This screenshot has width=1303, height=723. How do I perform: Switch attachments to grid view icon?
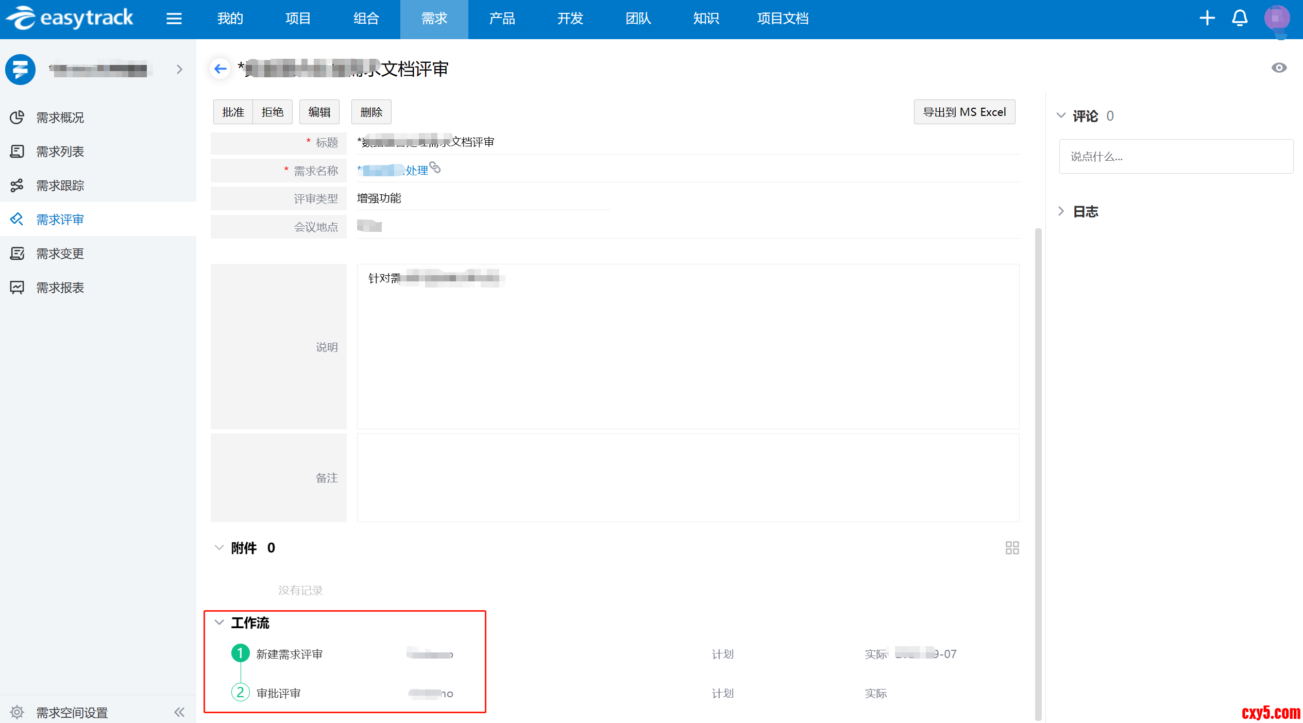[1012, 547]
